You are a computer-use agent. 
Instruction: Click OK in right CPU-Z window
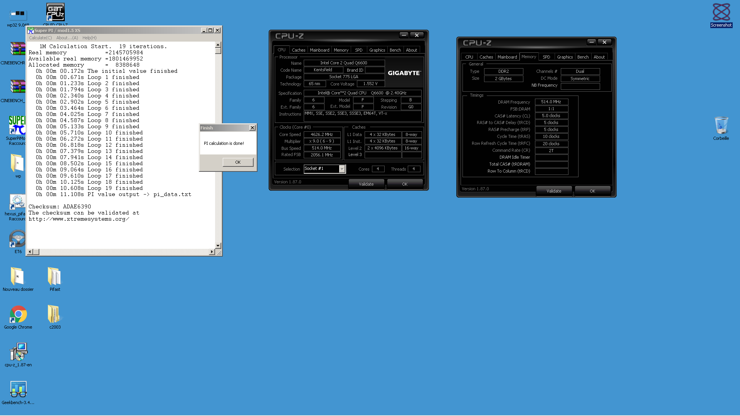(x=592, y=191)
